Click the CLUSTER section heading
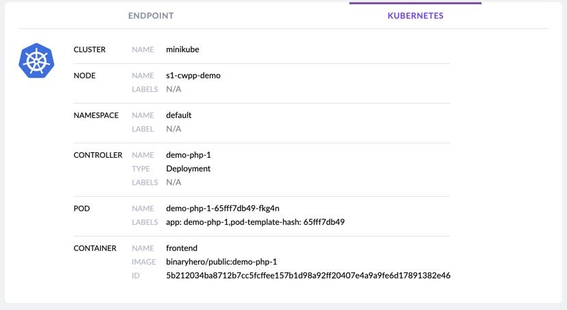567x310 pixels. 89,49
